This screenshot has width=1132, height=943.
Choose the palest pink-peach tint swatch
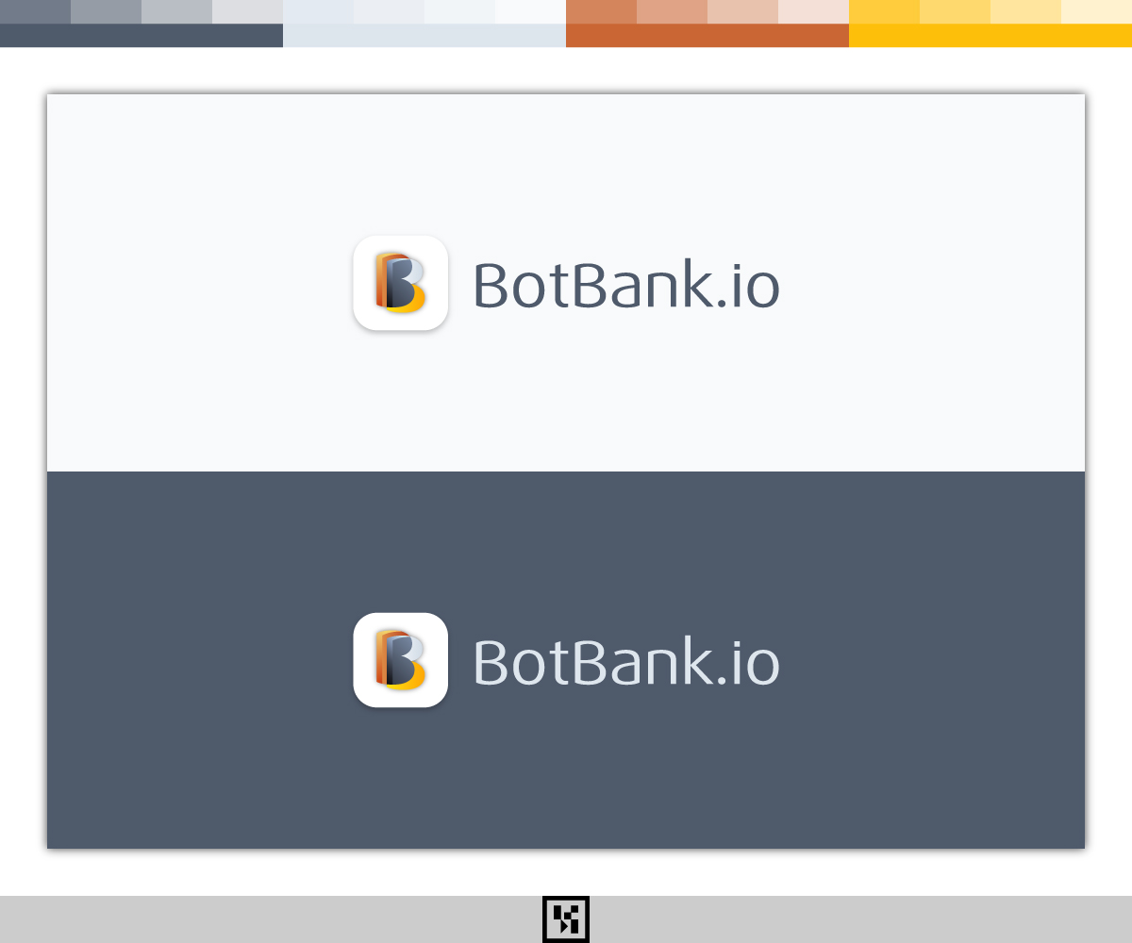pos(813,11)
